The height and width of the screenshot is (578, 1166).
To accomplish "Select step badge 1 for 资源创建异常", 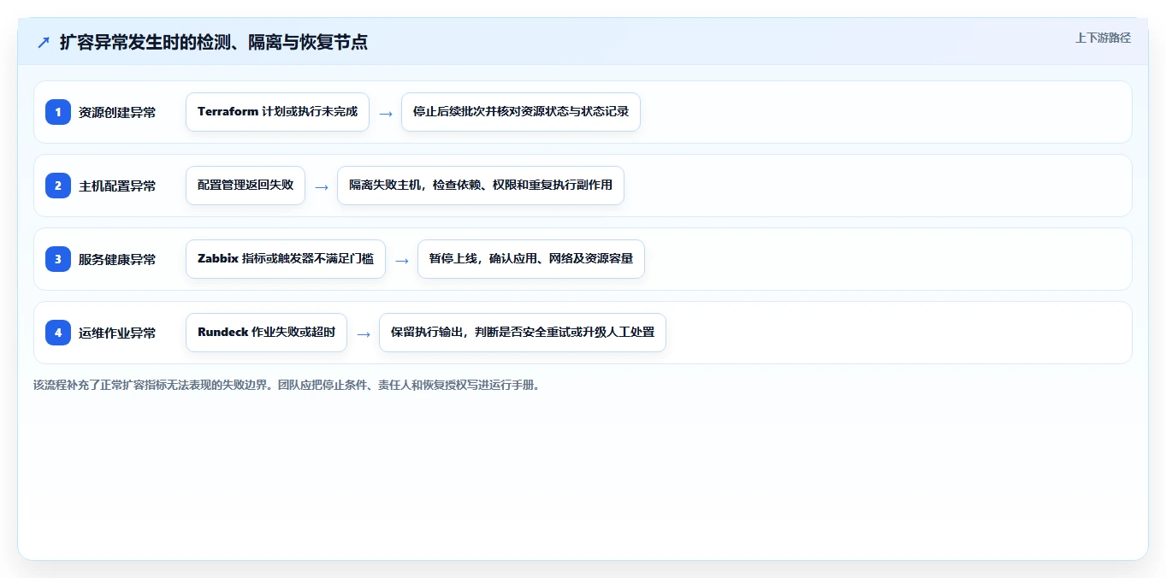I will (58, 112).
